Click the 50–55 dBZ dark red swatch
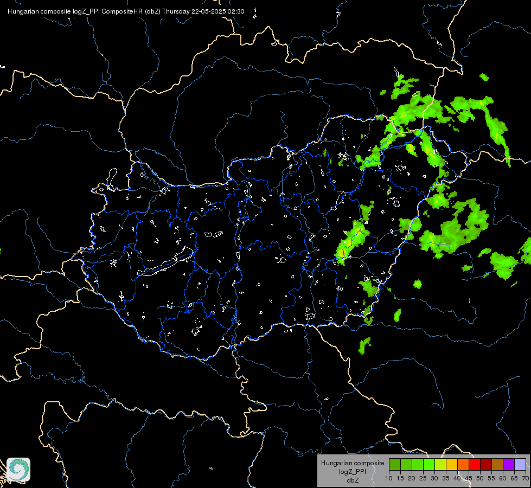Screen dimensions: 531x488 coord(486,464)
